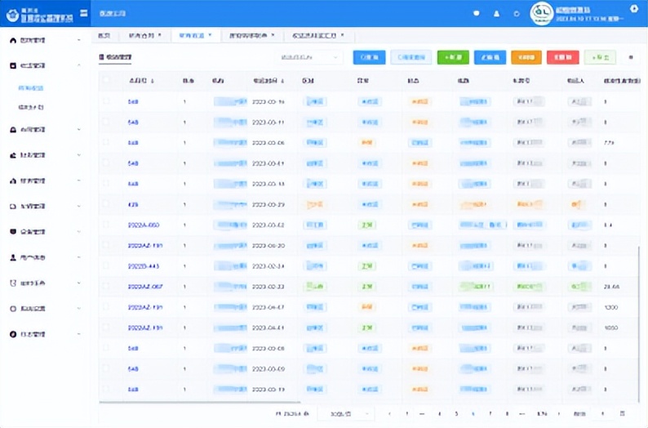Collapse the expanded second sidebar menu group

[78, 65]
